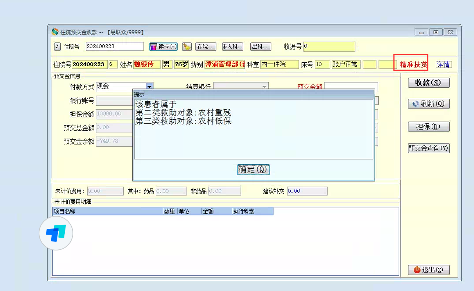The image size is (474, 291).
Task: Click the Z button before 住院号
Action: click(57, 46)
